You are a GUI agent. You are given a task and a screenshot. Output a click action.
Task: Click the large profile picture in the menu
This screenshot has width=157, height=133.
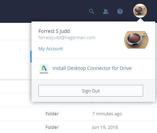[136, 40]
